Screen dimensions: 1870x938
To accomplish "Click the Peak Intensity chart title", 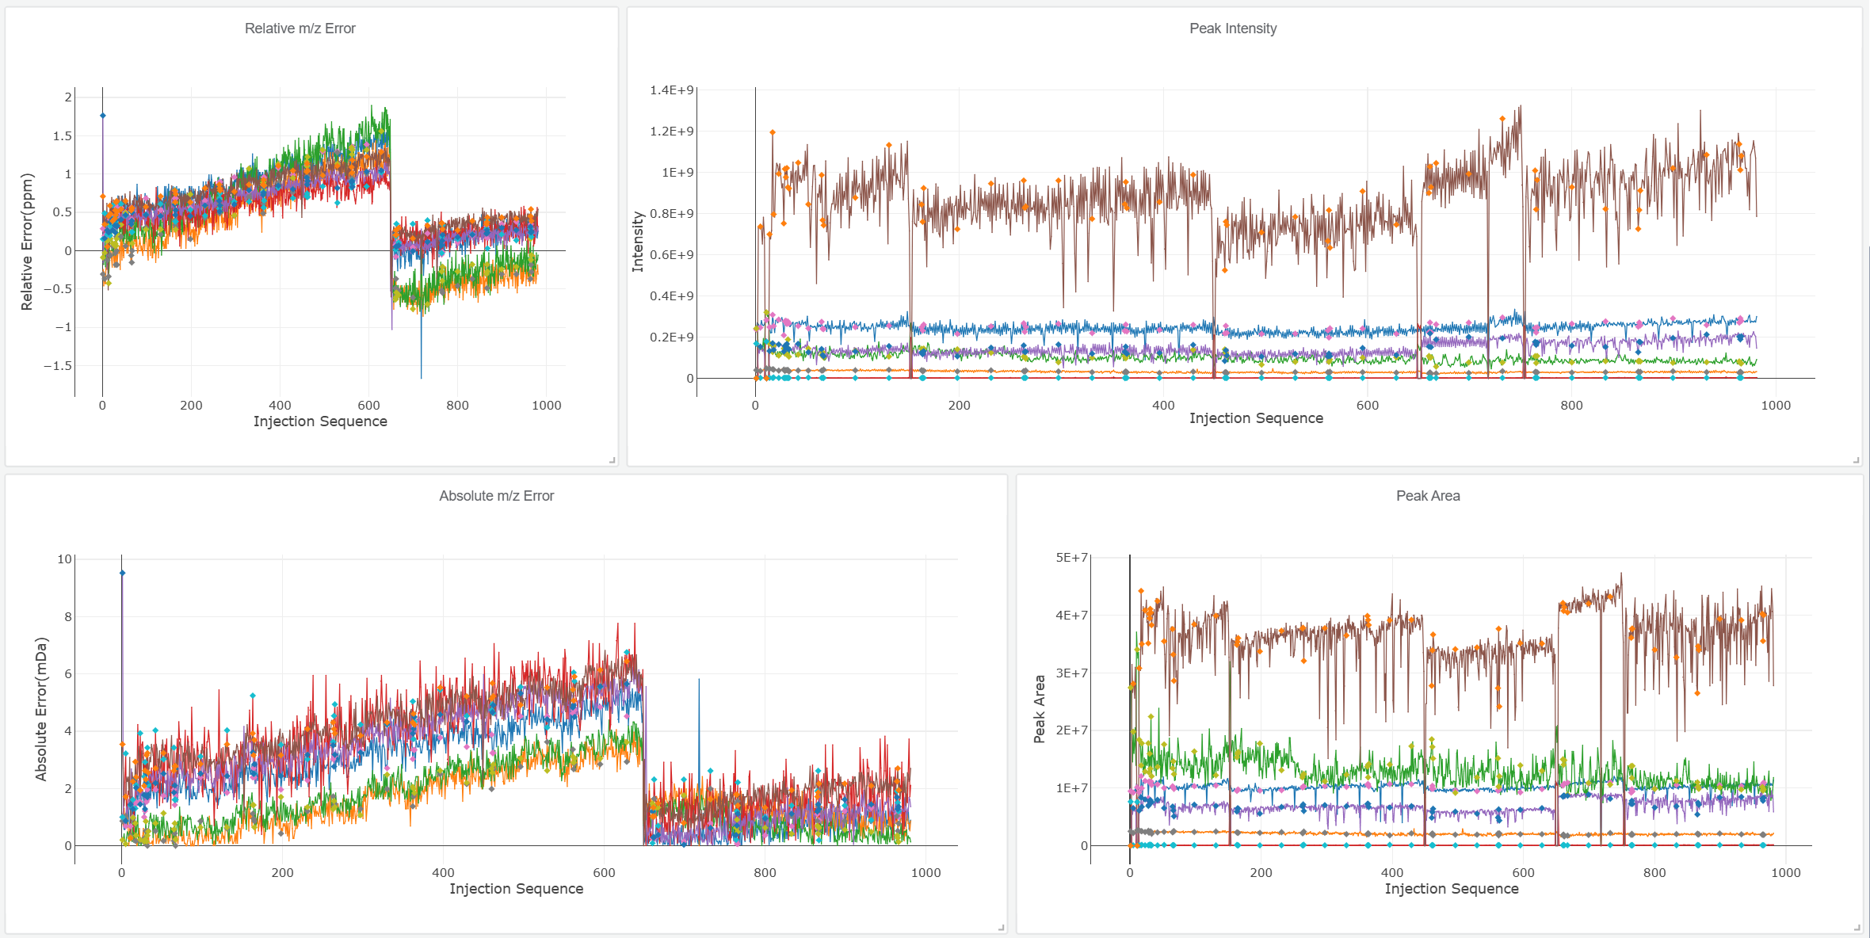I will [1232, 29].
